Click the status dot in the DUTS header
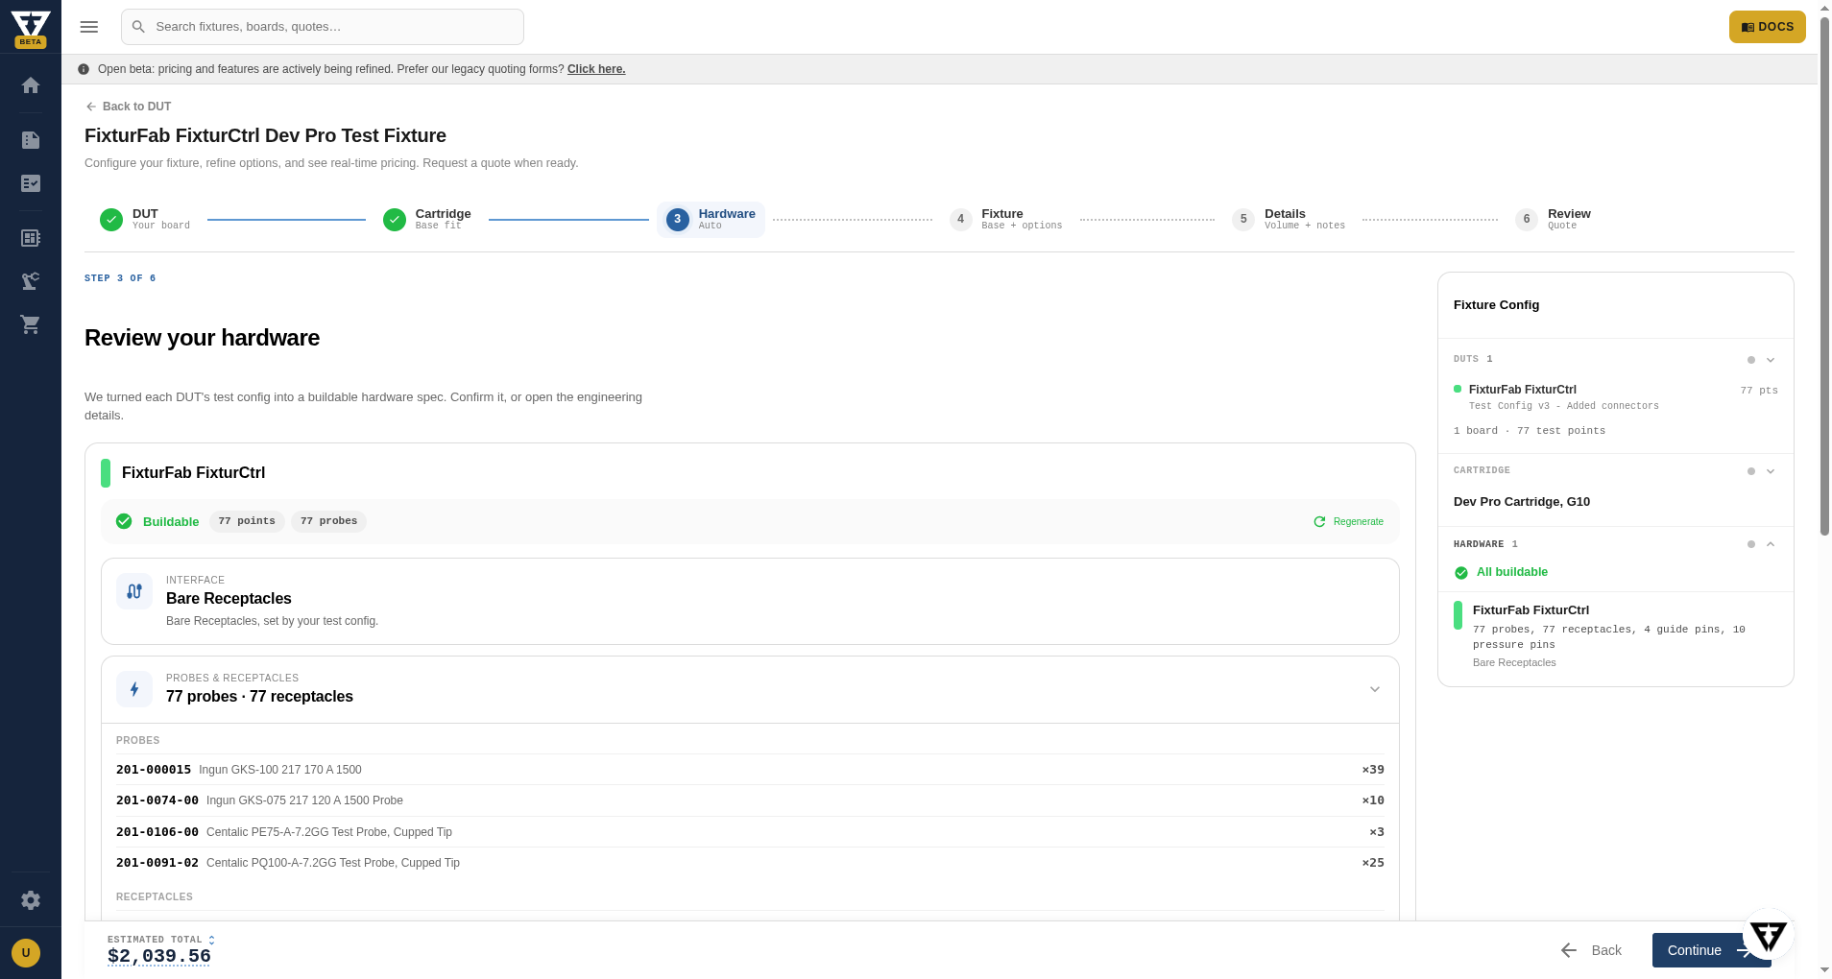The height and width of the screenshot is (979, 1832). tap(1751, 360)
